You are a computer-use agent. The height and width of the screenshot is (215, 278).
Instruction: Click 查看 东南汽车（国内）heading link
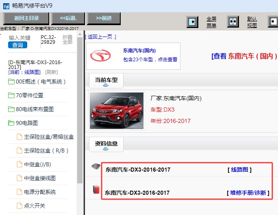[x=244, y=56]
